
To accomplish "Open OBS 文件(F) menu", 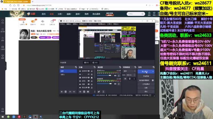I will click(x=62, y=24).
